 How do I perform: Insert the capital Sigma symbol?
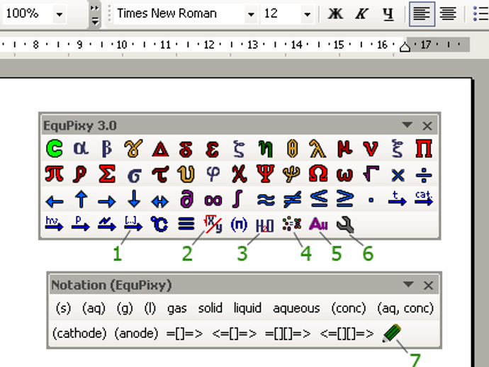click(106, 174)
